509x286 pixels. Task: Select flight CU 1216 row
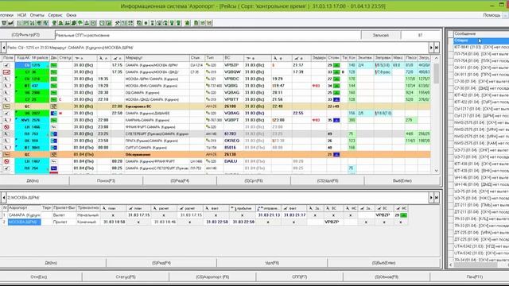(216, 79)
